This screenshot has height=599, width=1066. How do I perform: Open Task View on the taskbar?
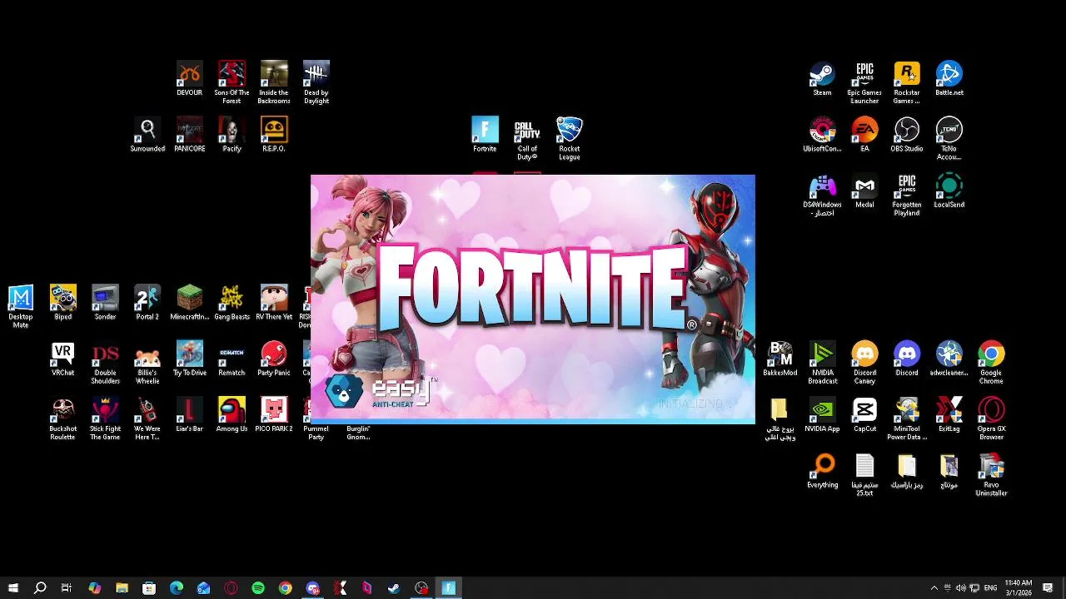(67, 588)
